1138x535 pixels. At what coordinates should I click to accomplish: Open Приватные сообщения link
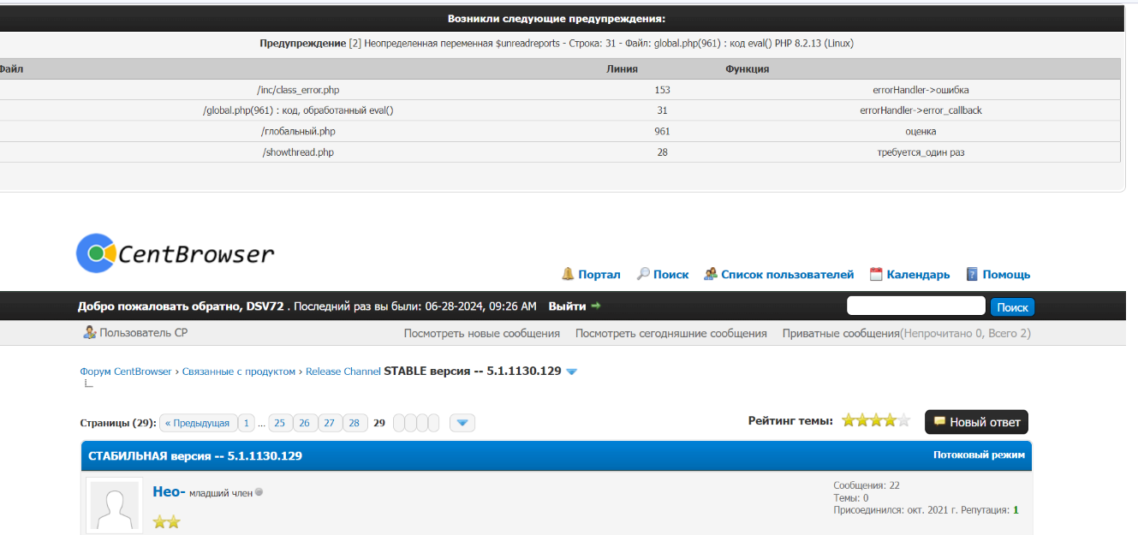click(x=841, y=333)
